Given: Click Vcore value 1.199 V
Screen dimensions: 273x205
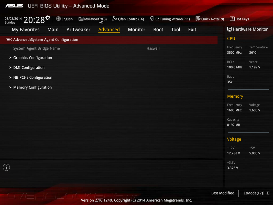Looking at the screenshot, I should click(255, 67).
